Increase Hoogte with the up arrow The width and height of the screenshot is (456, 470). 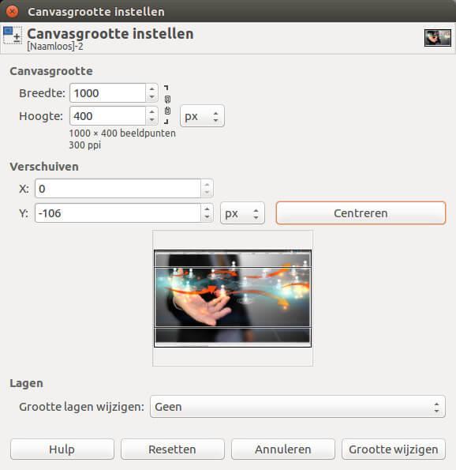point(151,111)
